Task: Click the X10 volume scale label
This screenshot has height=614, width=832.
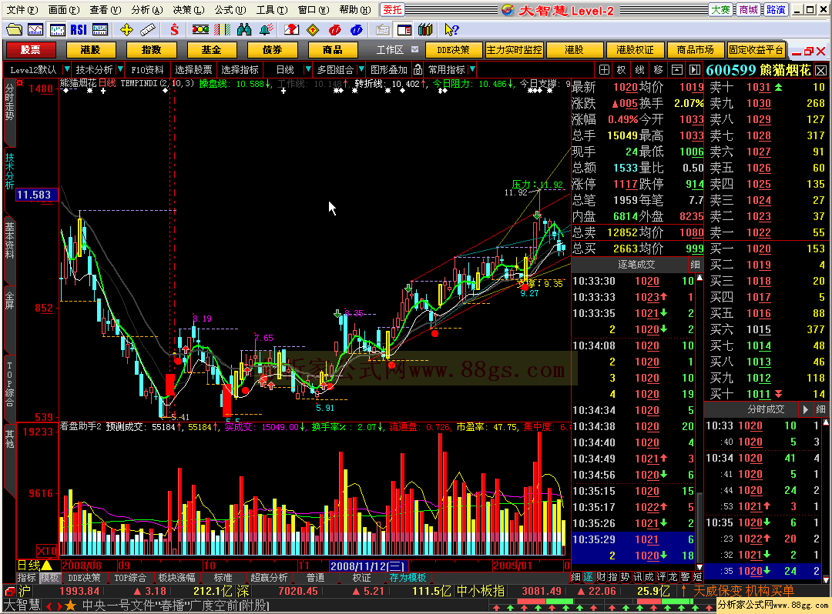Action: 47,550
